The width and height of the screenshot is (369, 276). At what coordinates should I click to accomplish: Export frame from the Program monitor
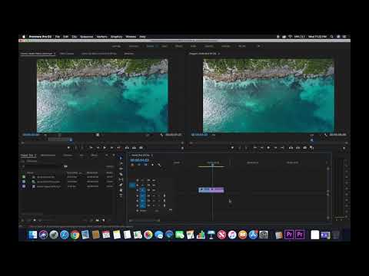[305, 148]
